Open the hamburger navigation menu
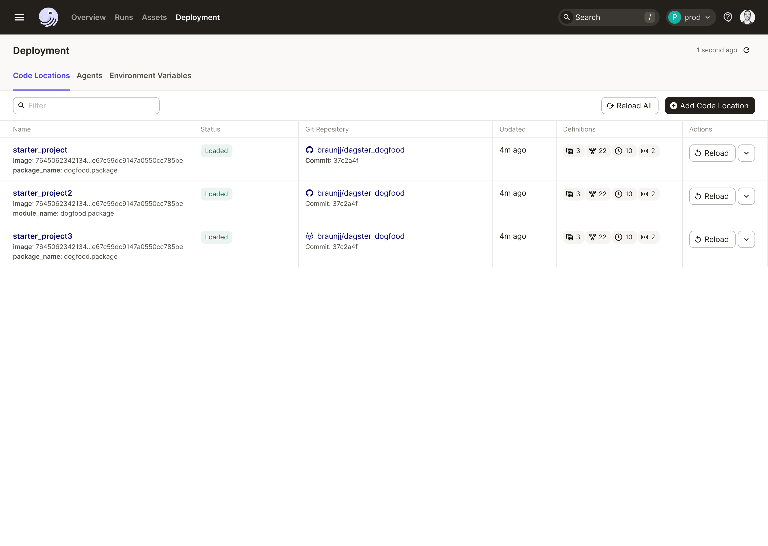Image resolution: width=768 pixels, height=546 pixels. (x=19, y=17)
